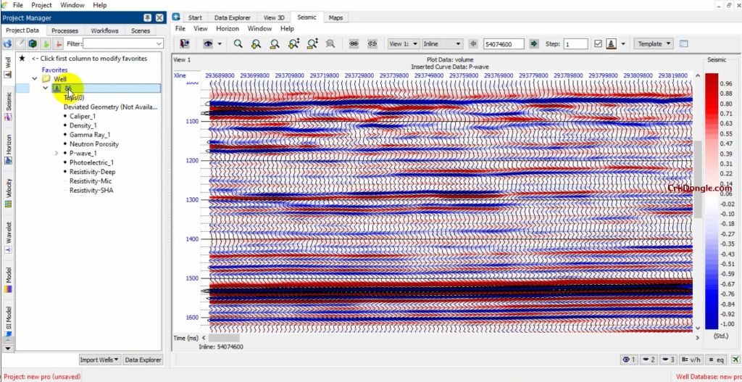
Task: Pin the Project Manager panel
Action: [x=149, y=17]
